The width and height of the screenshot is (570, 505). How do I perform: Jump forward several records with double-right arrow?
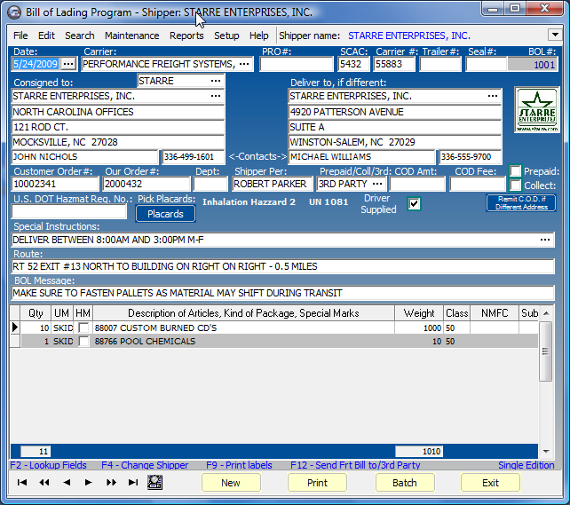(x=111, y=483)
